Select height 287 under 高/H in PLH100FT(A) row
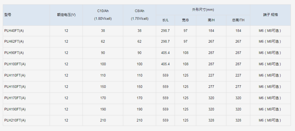295x131 pixels. [x=211, y=64]
